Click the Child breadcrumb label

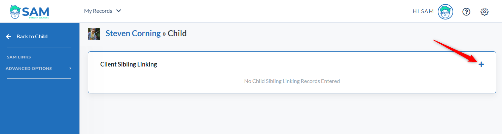[177, 33]
